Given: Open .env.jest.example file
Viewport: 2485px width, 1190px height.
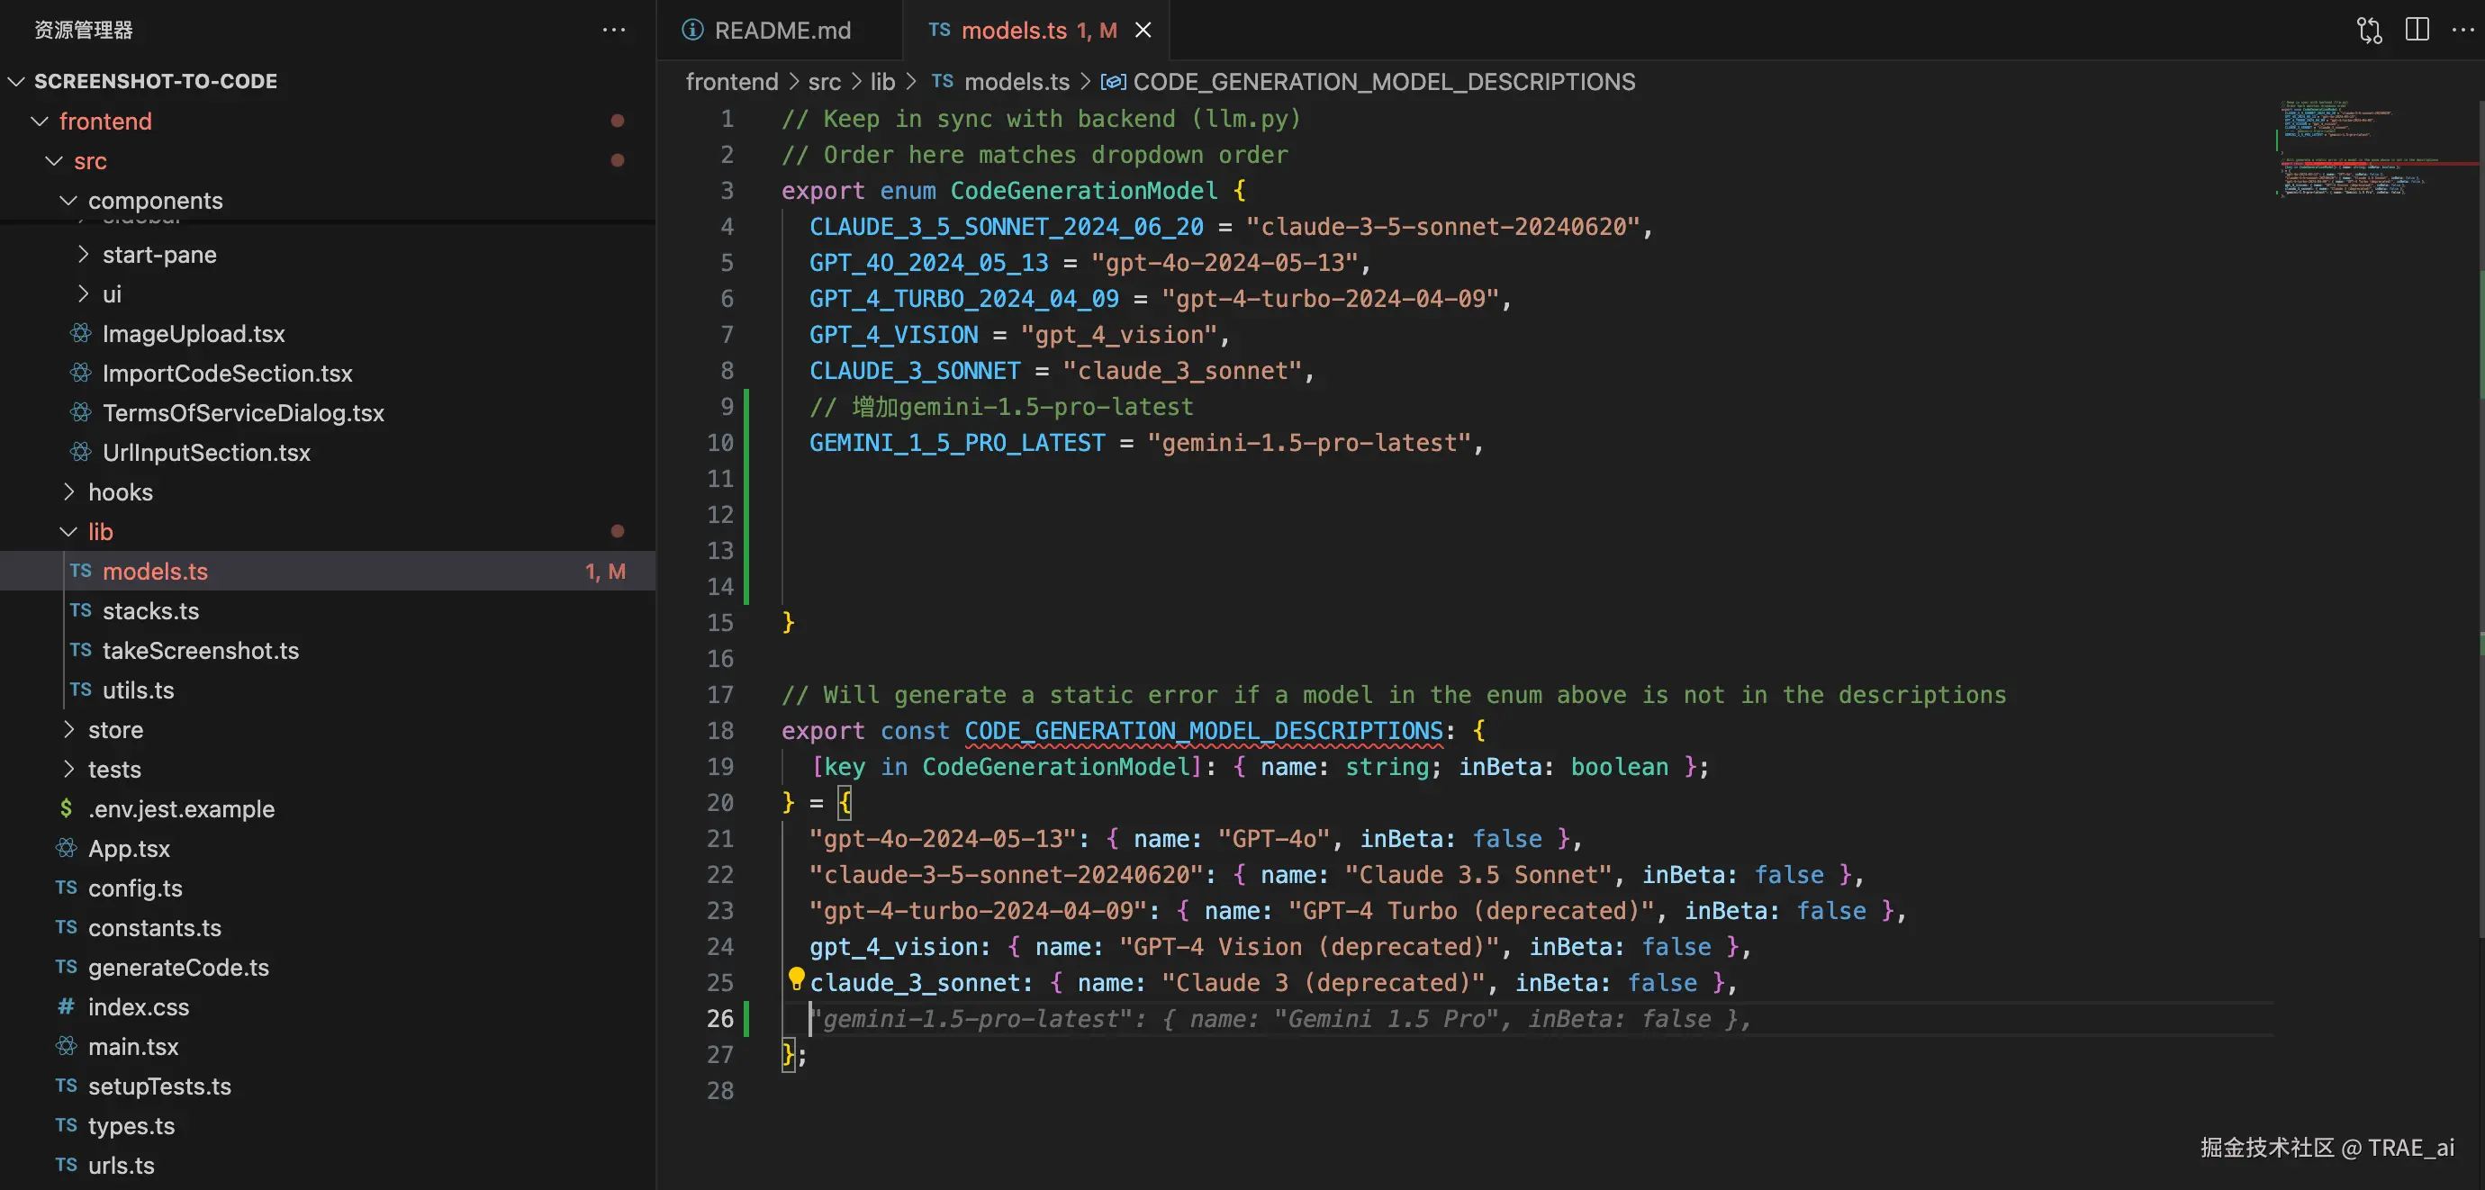Looking at the screenshot, I should (x=181, y=809).
